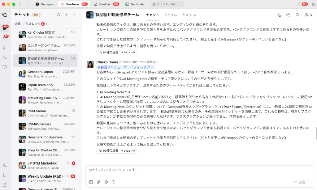The height and width of the screenshot is (190, 317).
Task: Open messages icon with 99+ badge
Action: point(5,28)
